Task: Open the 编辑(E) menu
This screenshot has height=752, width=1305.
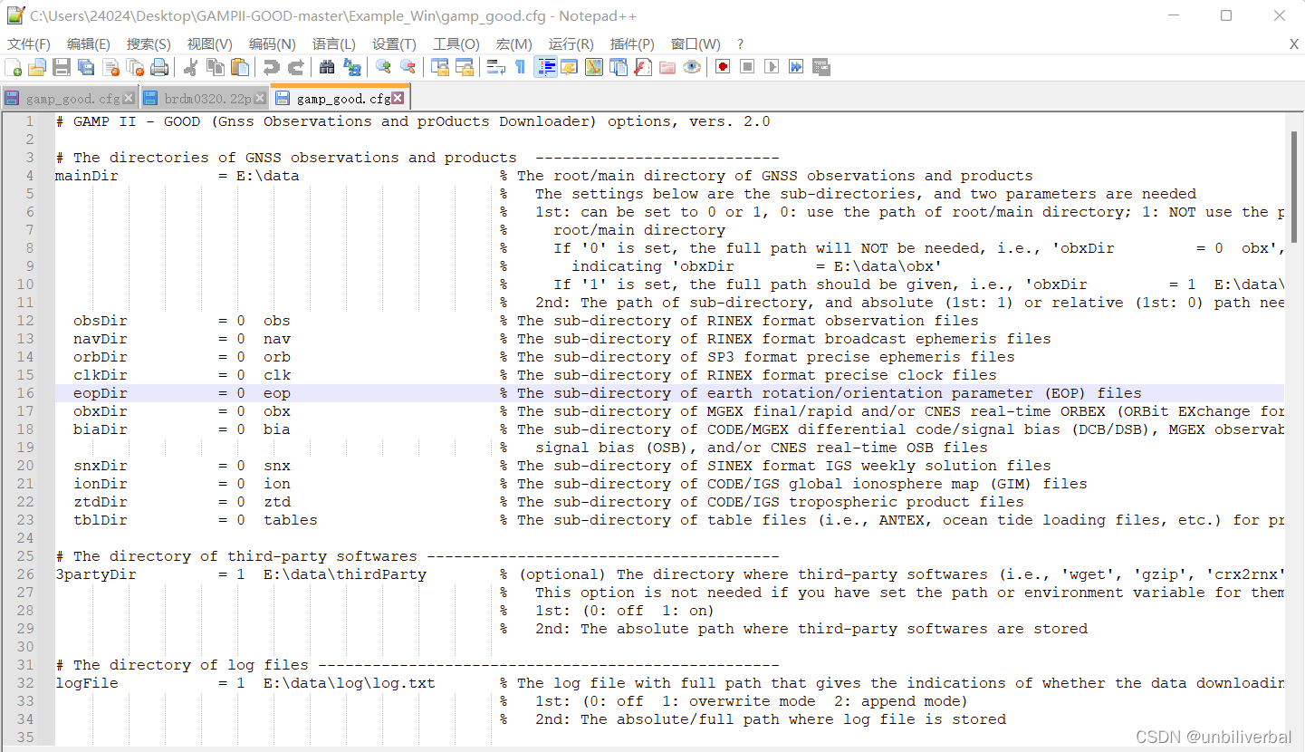Action: pyautogui.click(x=89, y=44)
